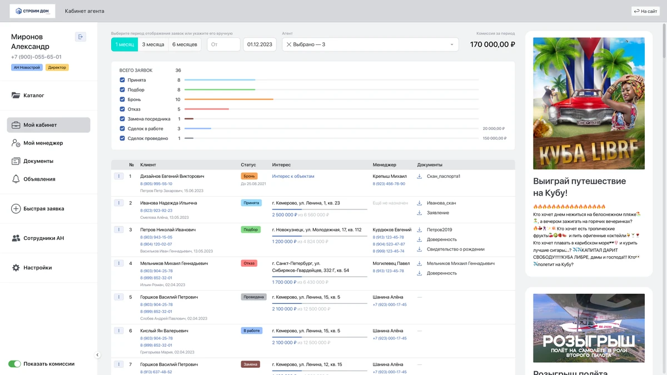The width and height of the screenshot is (667, 375).
Task: Toggle Показать комиссии switch off
Action: point(14,364)
